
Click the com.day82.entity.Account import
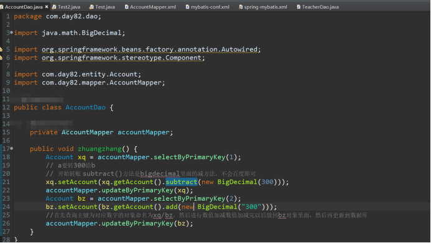coord(90,74)
